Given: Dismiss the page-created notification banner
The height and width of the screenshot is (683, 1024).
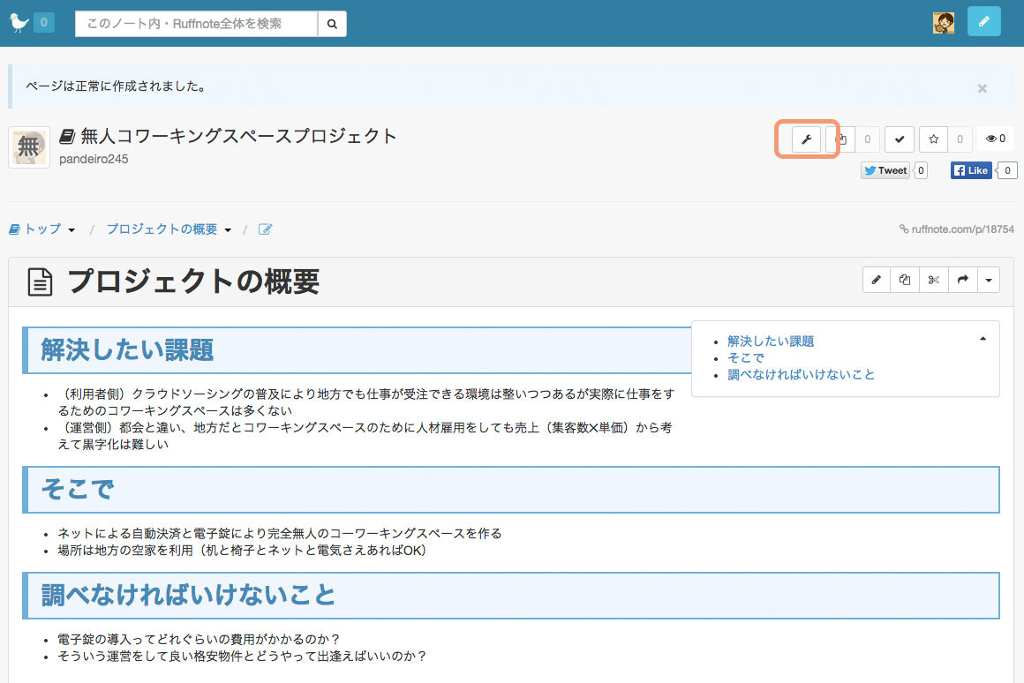Looking at the screenshot, I should [982, 88].
